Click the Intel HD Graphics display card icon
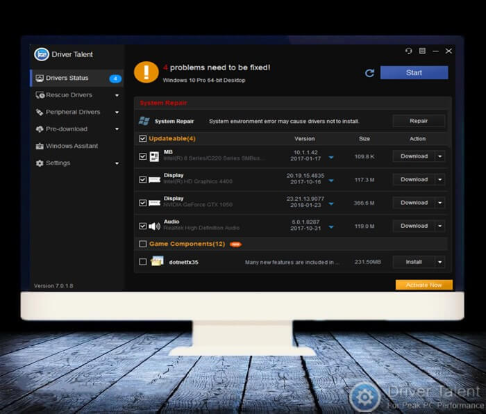Screen dimensions: 486x414 point(154,179)
